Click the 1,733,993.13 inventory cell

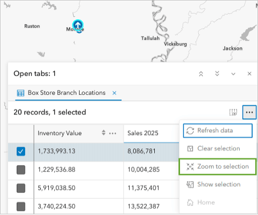coord(79,152)
